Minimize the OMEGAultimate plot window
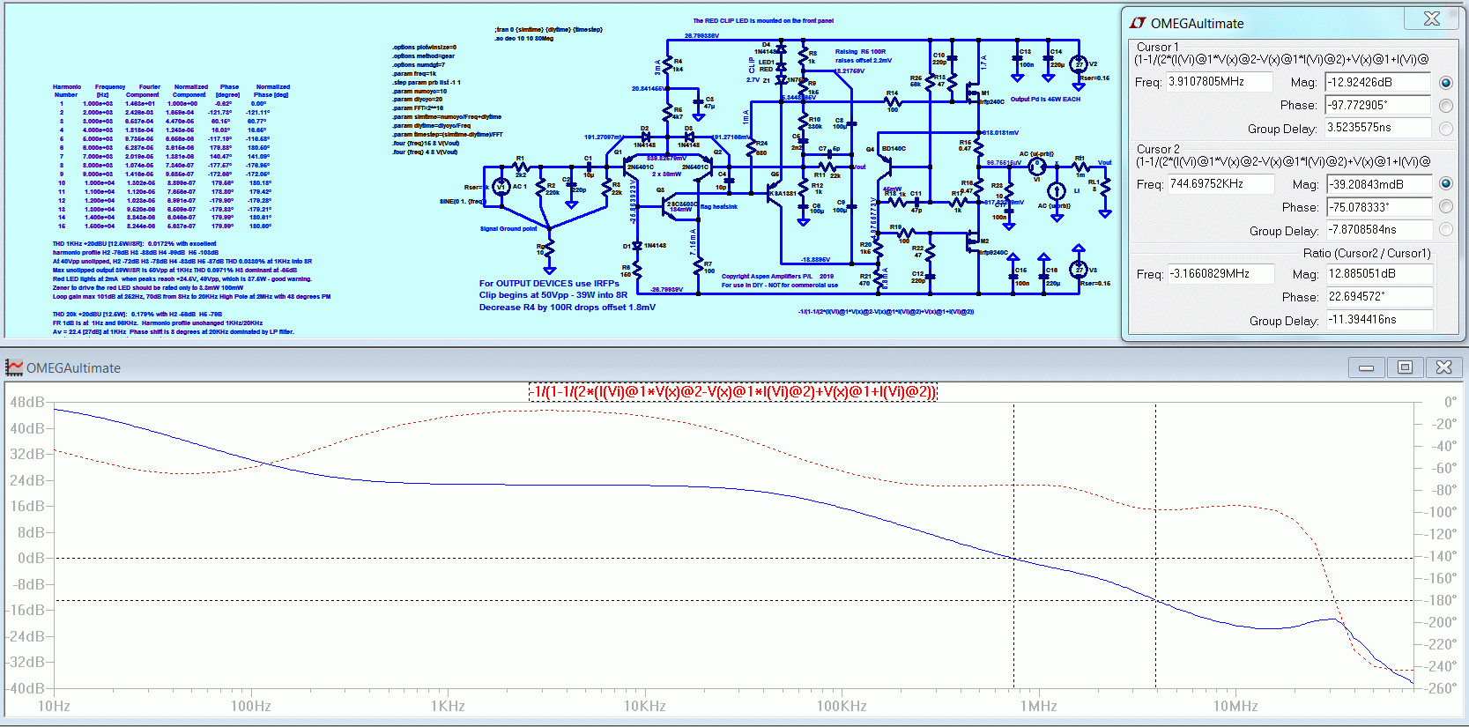The height and width of the screenshot is (727, 1469). 1366,367
